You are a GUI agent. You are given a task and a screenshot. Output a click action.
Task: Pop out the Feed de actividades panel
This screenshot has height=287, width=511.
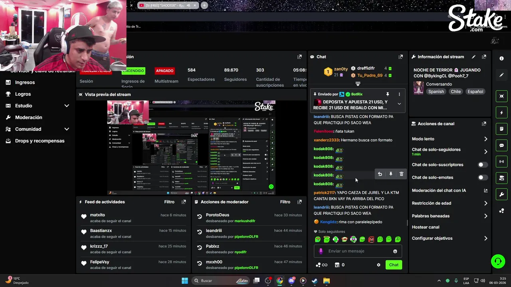pos(184,202)
